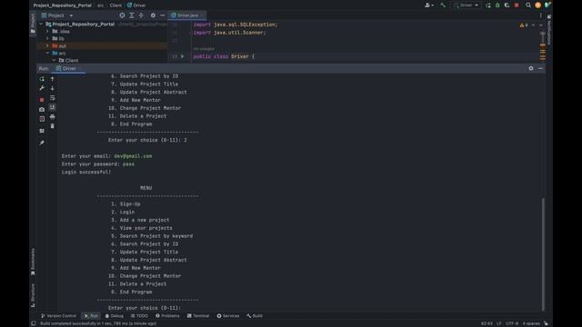Select opened file in Project view
This screenshot has height=327, width=582.
(122, 15)
